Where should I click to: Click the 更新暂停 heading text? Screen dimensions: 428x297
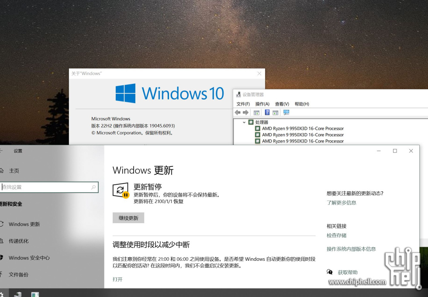click(x=148, y=187)
